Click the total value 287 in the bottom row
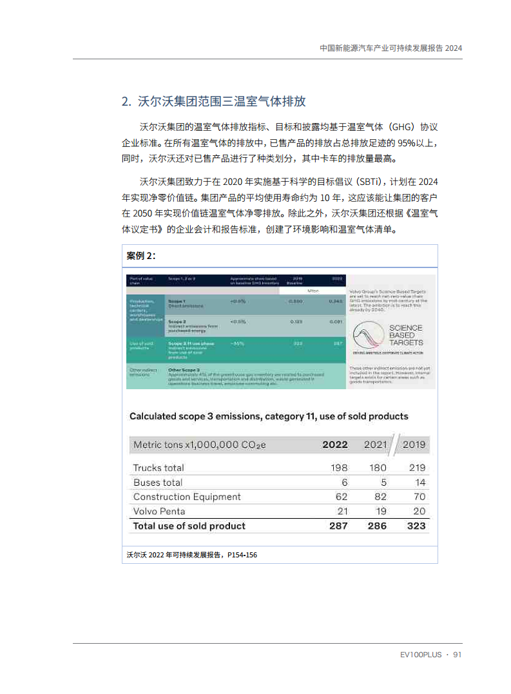This screenshot has height=694, width=511. coord(338,526)
